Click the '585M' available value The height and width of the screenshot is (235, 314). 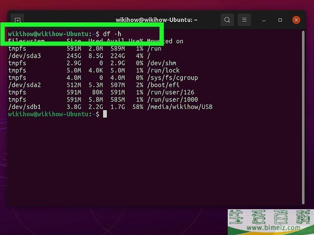point(118,99)
